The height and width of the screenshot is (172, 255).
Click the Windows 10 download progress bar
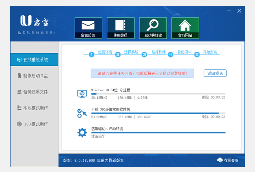pyautogui.click(x=158, y=94)
